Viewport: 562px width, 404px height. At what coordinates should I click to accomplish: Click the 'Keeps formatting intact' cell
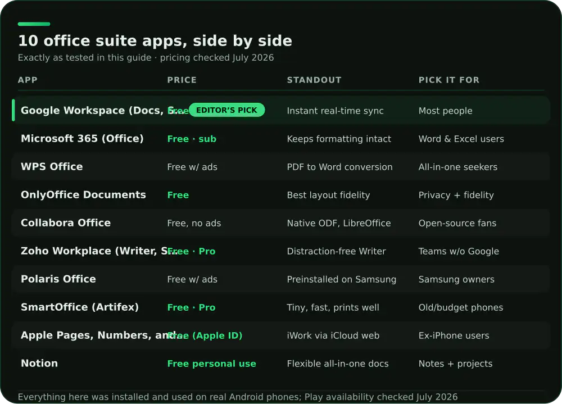point(339,139)
